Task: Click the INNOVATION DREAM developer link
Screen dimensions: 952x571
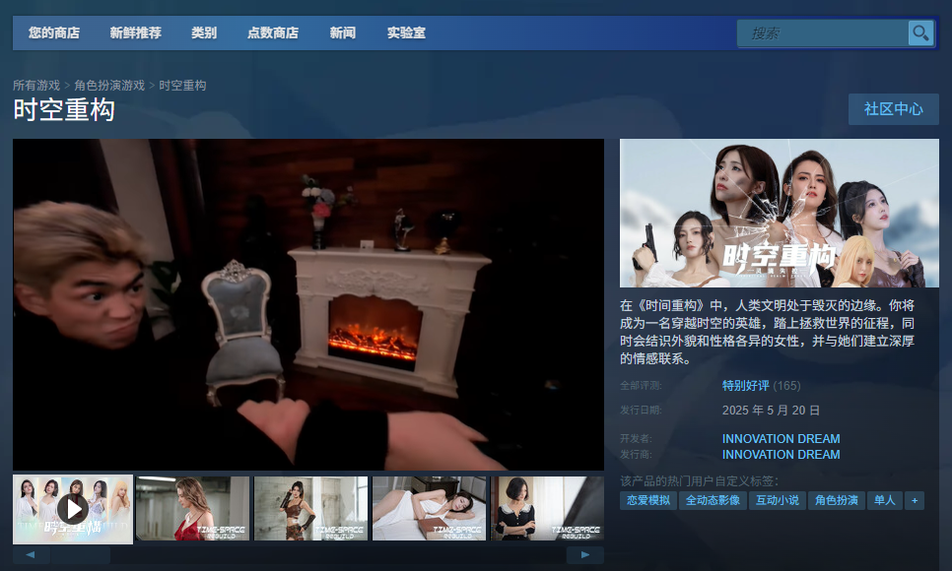Action: pos(781,438)
